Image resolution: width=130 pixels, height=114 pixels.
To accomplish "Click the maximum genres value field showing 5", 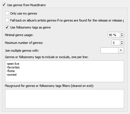I will [x=116, y=42].
